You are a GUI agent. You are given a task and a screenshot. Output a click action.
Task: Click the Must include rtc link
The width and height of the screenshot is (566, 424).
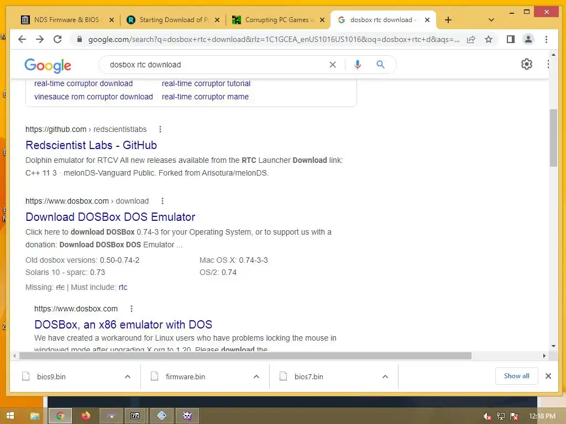(x=123, y=287)
